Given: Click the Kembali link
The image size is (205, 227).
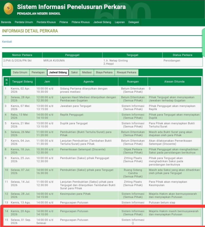Looking at the screenshot, I should (7, 42).
